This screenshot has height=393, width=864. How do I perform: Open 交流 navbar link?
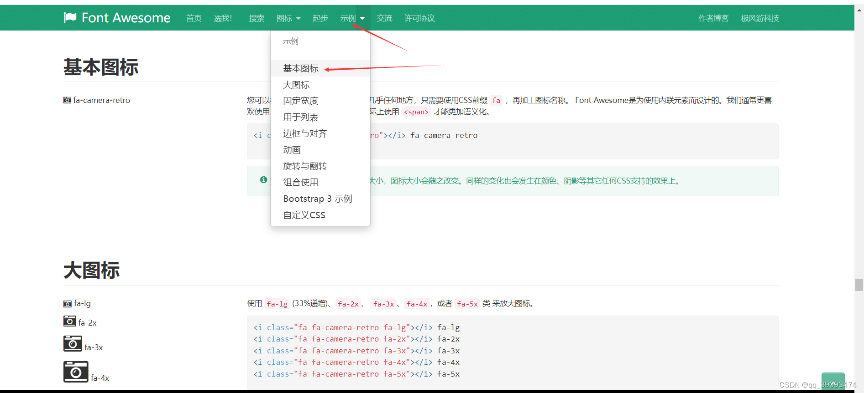tap(385, 18)
